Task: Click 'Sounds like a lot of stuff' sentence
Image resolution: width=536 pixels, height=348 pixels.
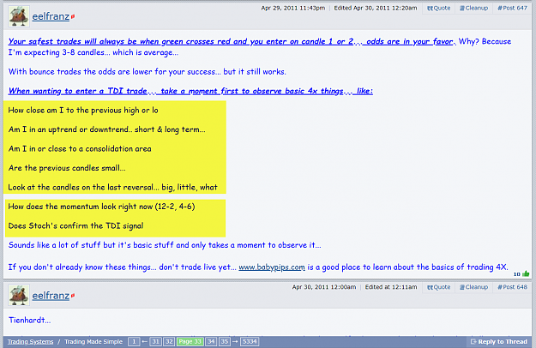Action: (x=165, y=245)
